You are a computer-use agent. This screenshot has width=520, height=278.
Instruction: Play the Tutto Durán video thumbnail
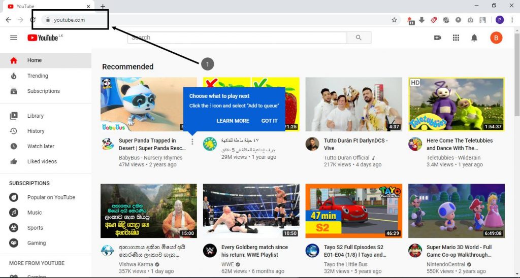[x=353, y=105]
